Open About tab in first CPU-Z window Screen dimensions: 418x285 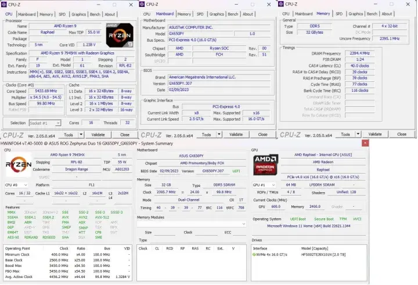click(110, 14)
